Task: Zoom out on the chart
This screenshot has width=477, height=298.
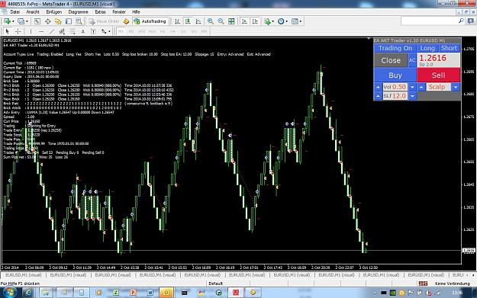Action: click(221, 21)
